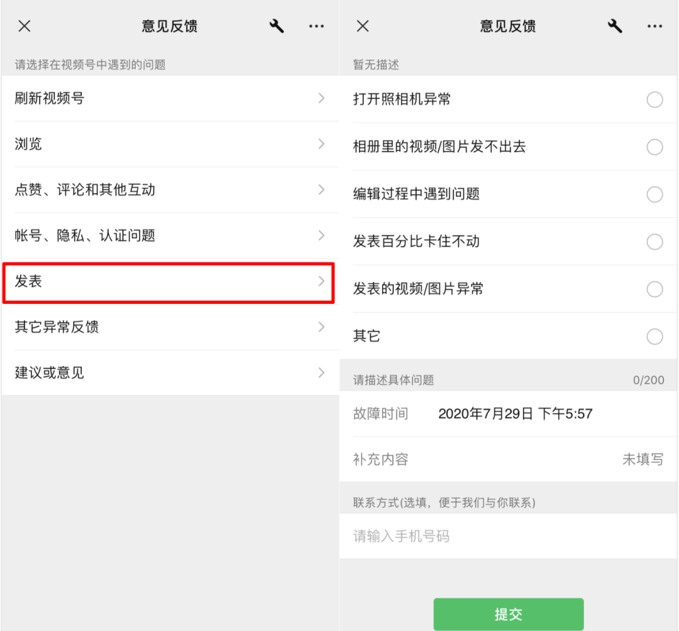Open three-dot more menu on left screen

(316, 26)
